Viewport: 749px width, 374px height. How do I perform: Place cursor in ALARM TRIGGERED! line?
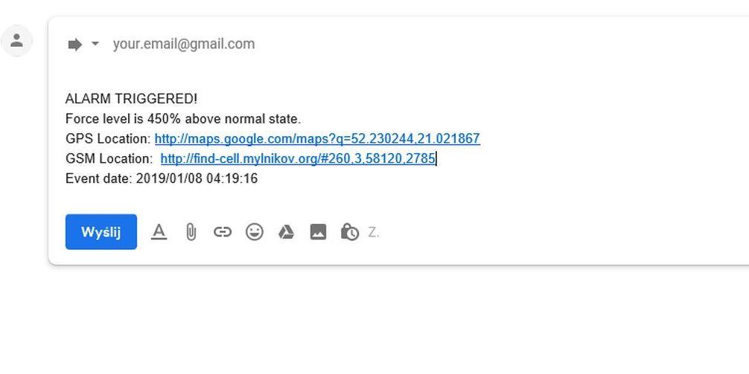click(x=131, y=99)
